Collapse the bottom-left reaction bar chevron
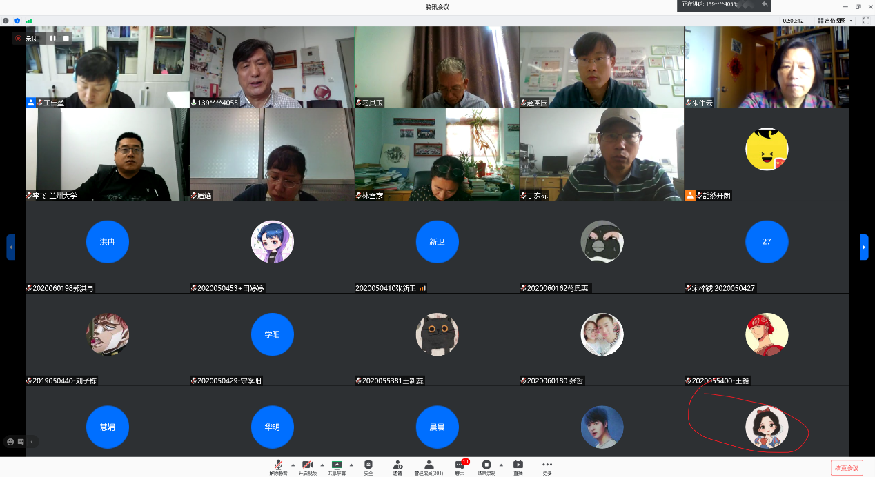Viewport: 875px width, 477px height. tap(32, 441)
